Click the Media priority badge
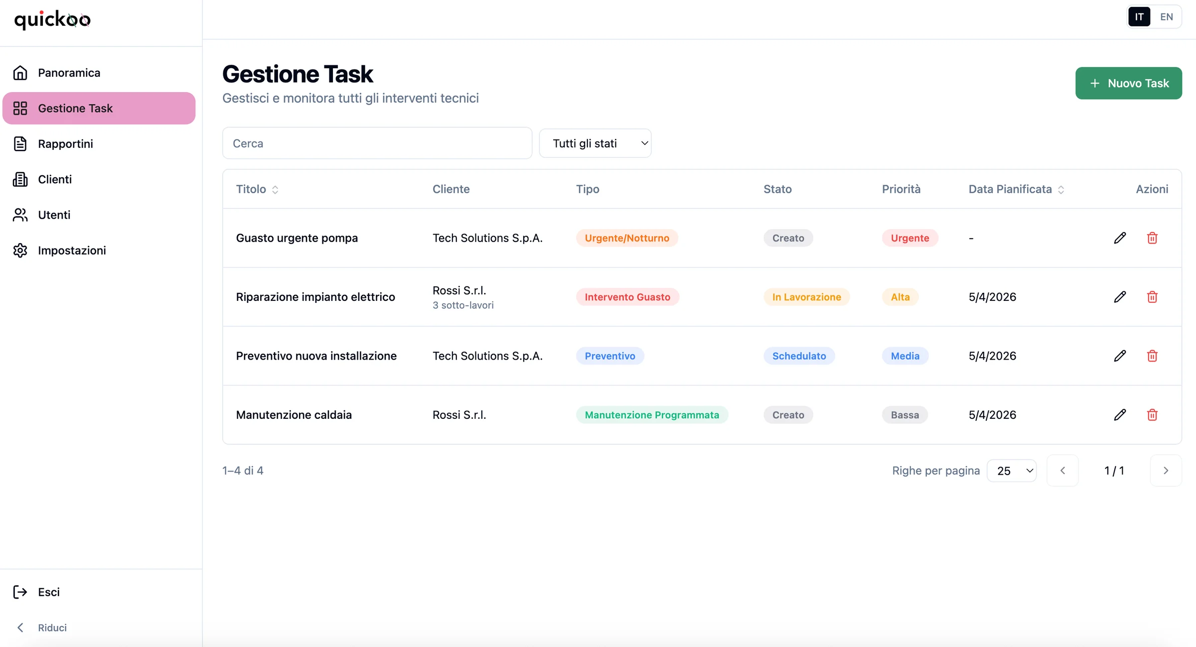The height and width of the screenshot is (647, 1196). click(x=905, y=356)
